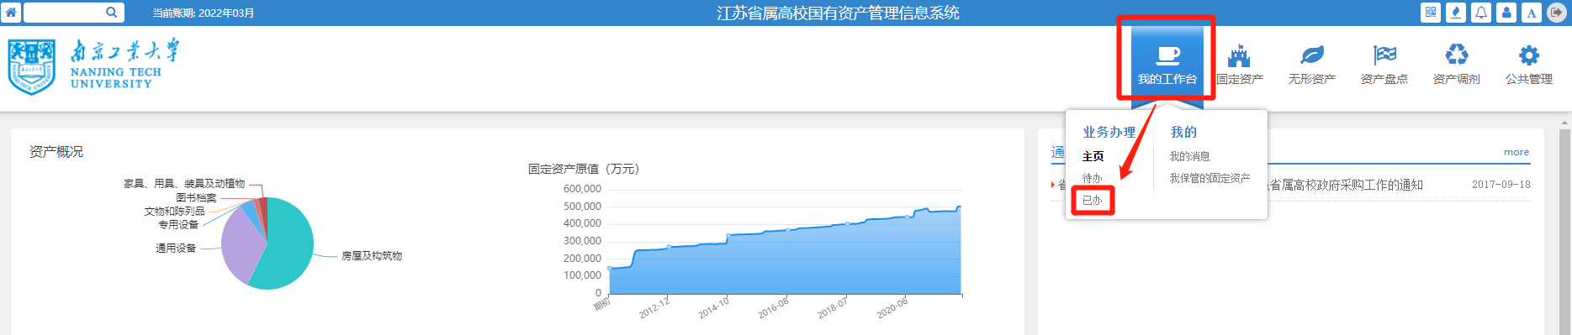The image size is (1572, 335).
Task: Open 资产调剂 module
Action: [1457, 65]
